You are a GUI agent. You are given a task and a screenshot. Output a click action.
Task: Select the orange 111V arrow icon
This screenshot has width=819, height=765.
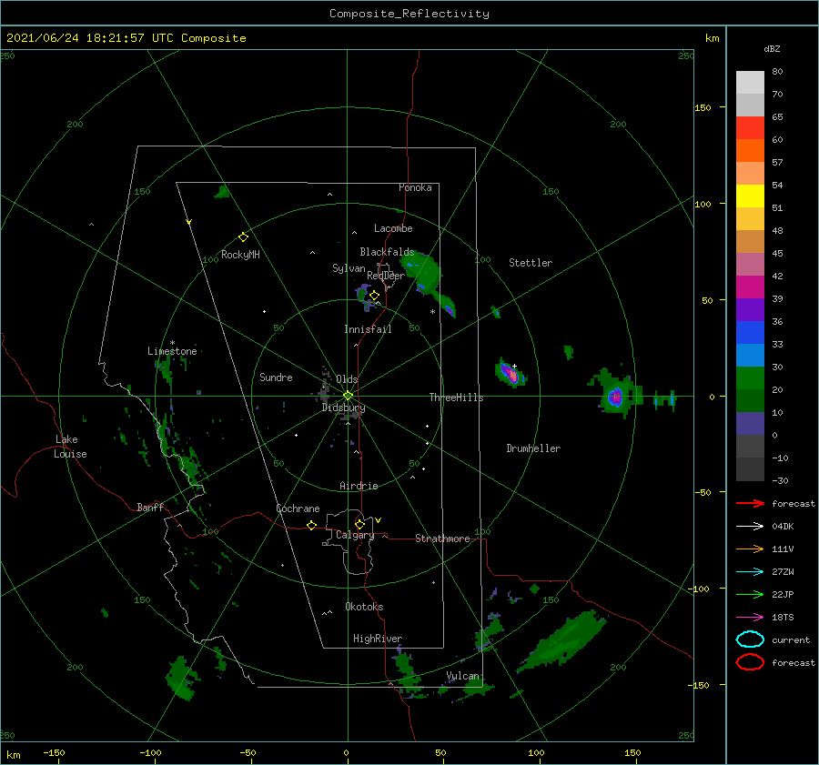coord(750,549)
